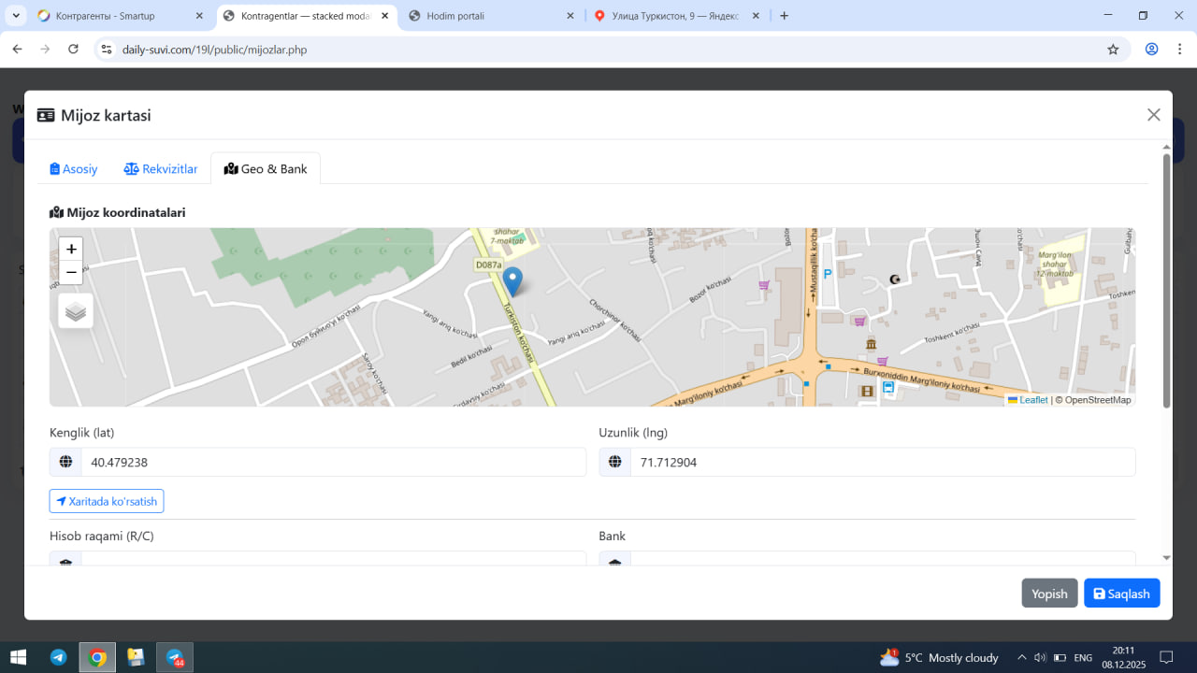Switch to the Rekvizitlar tab
The image size is (1197, 673).
coord(161,169)
